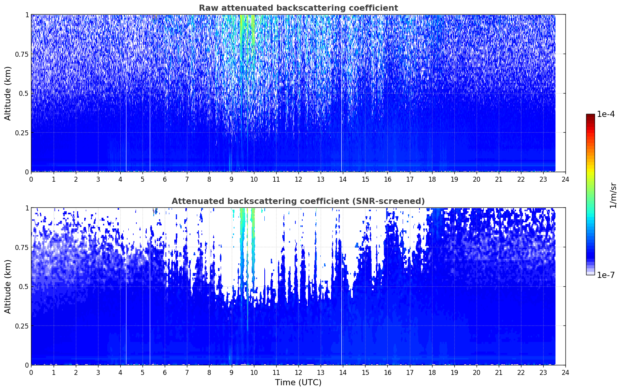The width and height of the screenshot is (621, 391).
Task: Click the "0.25" altitude tick on the raw plot
Action: pos(21,133)
